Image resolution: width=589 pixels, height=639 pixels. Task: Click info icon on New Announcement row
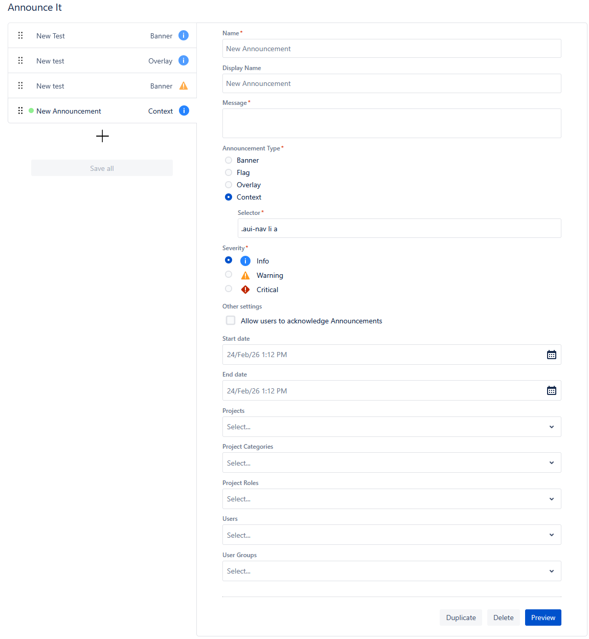coord(184,111)
